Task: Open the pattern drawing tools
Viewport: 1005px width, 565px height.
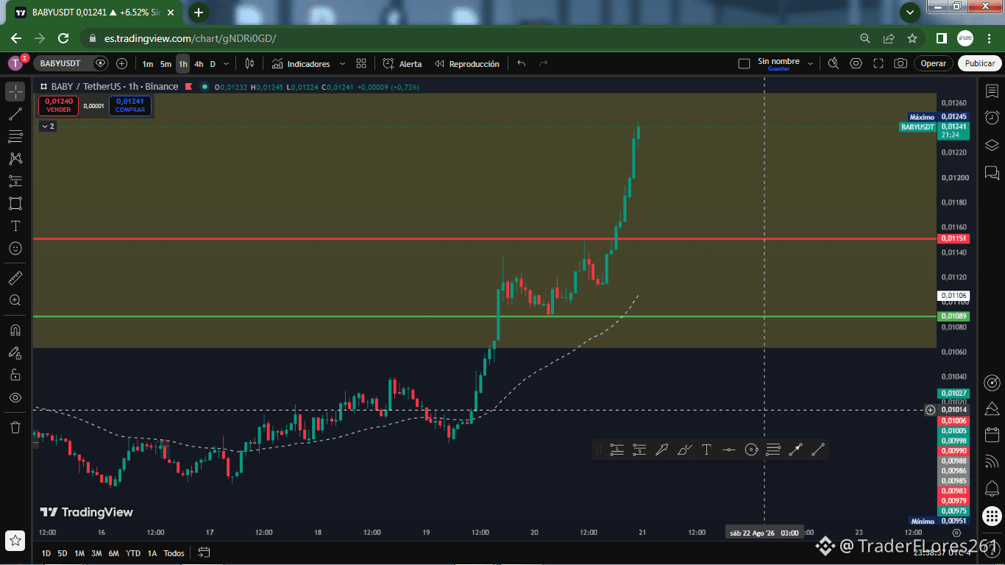Action: [x=15, y=158]
